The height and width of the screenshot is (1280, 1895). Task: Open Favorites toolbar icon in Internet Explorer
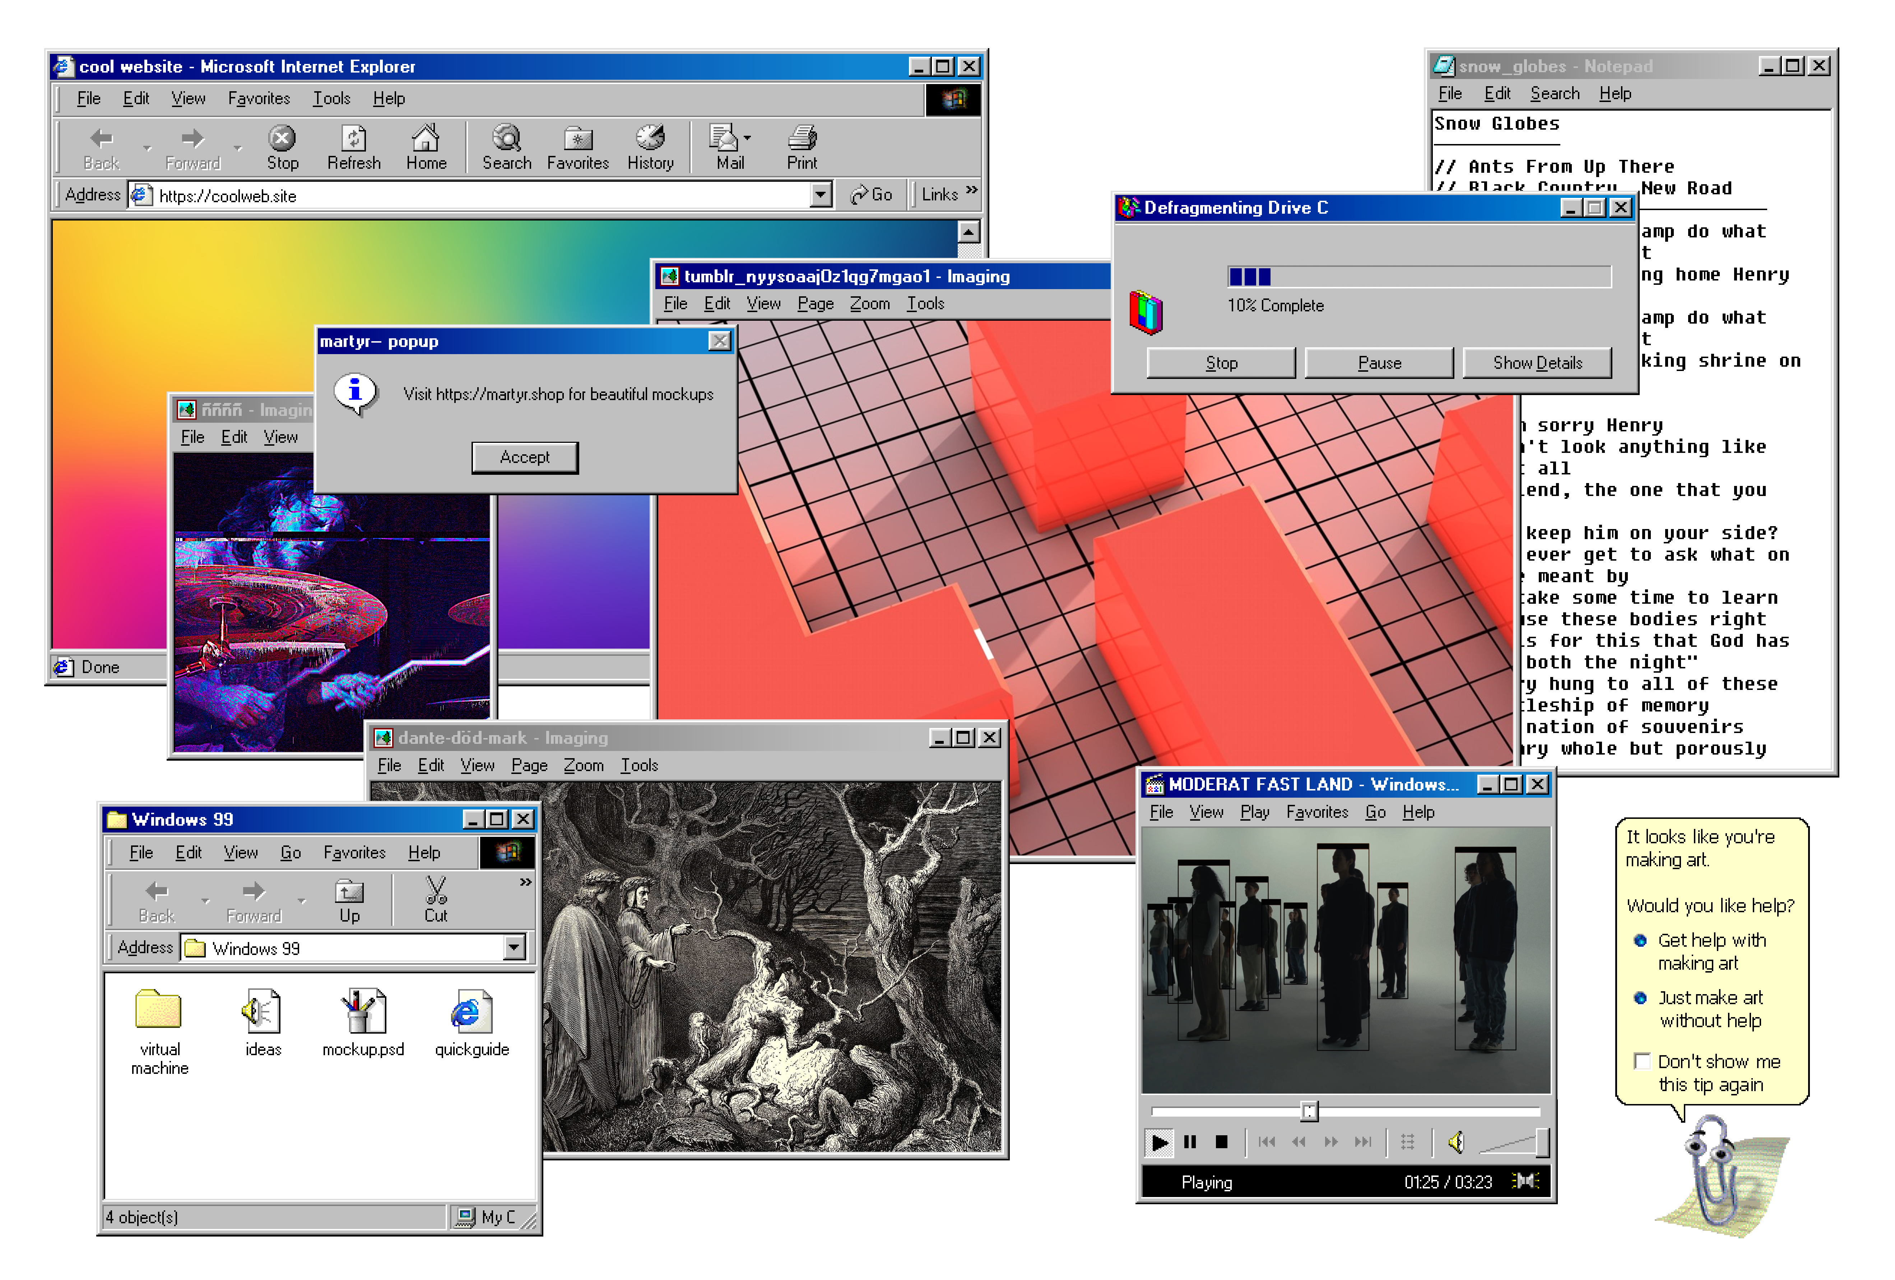(577, 148)
